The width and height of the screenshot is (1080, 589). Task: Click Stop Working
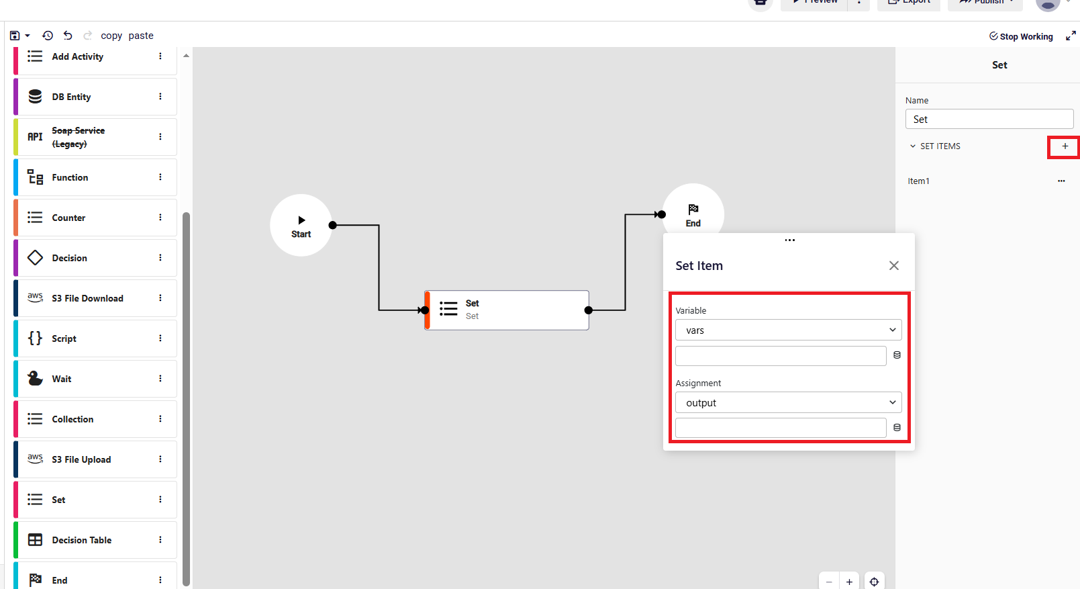tap(1021, 36)
